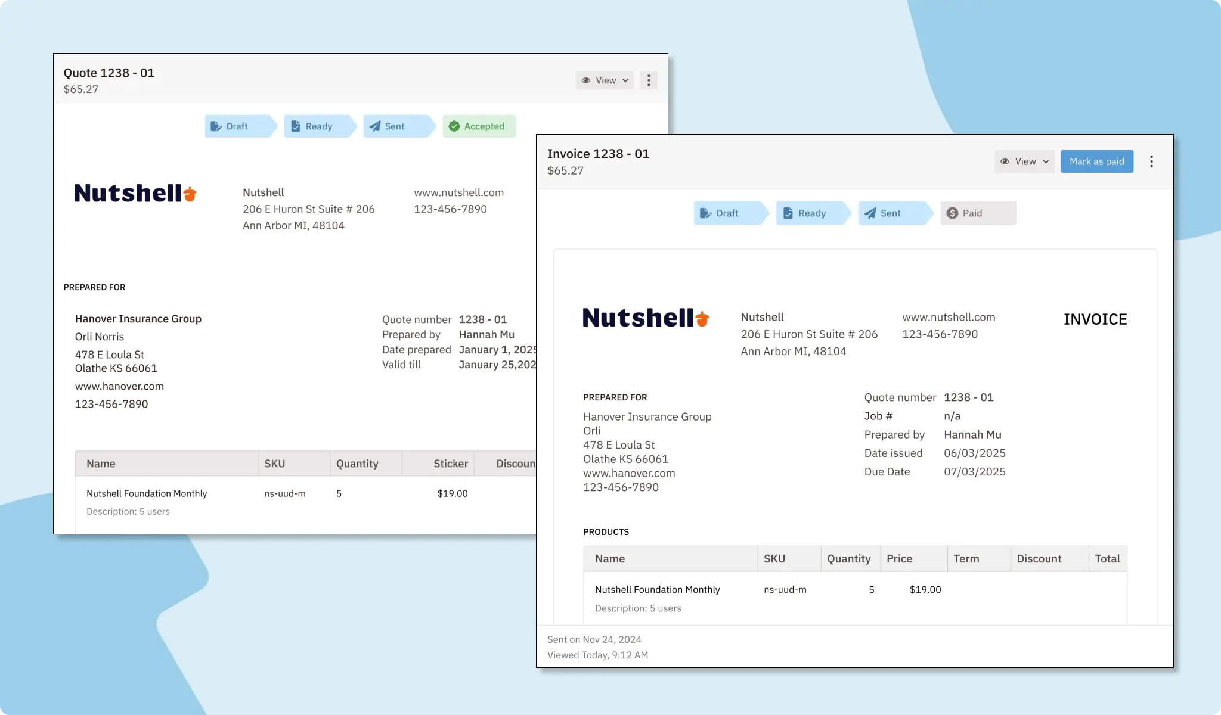The image size is (1221, 715).
Task: Open the www.nutshell.com link on the invoice
Action: (949, 317)
